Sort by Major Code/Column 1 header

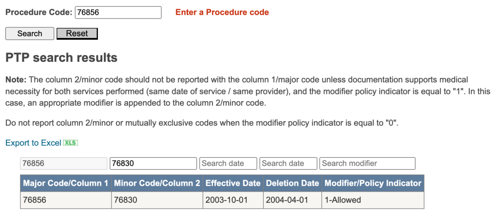click(66, 183)
